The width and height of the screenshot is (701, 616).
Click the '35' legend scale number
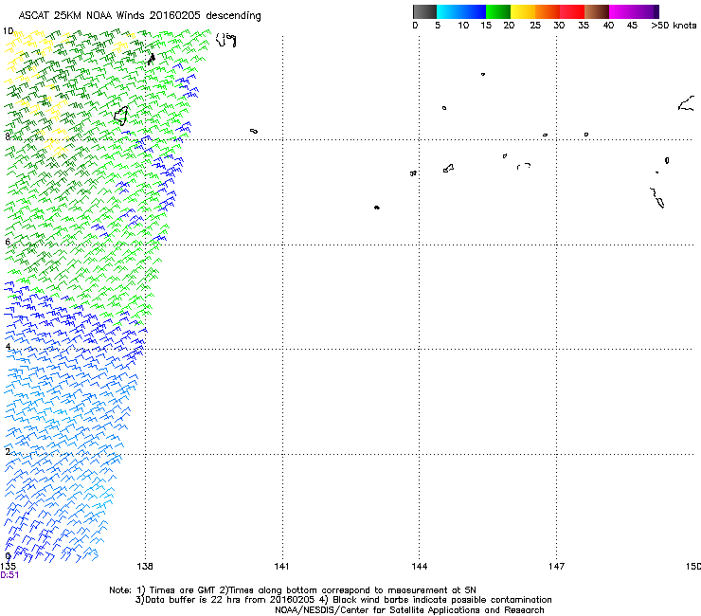click(x=584, y=26)
